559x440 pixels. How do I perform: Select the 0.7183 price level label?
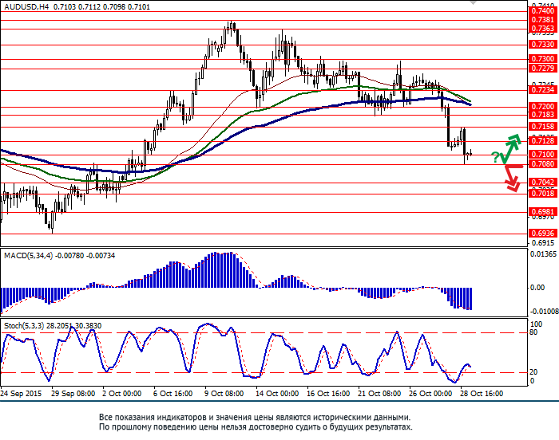point(542,115)
